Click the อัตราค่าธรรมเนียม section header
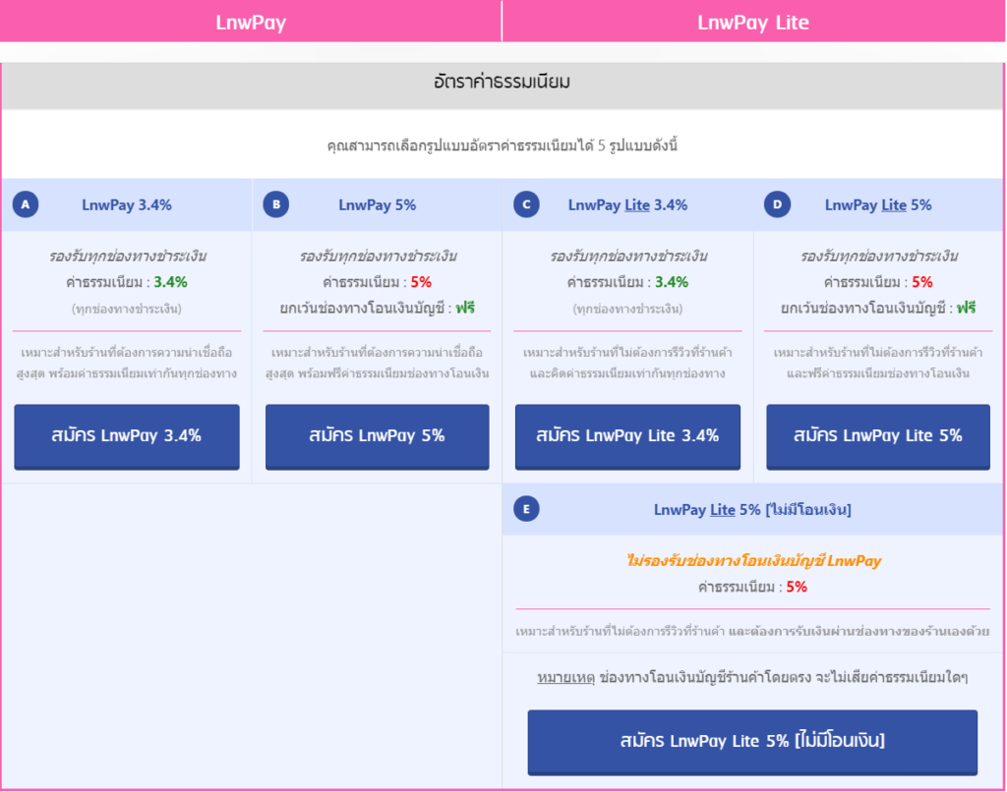This screenshot has height=792, width=1007. click(503, 83)
